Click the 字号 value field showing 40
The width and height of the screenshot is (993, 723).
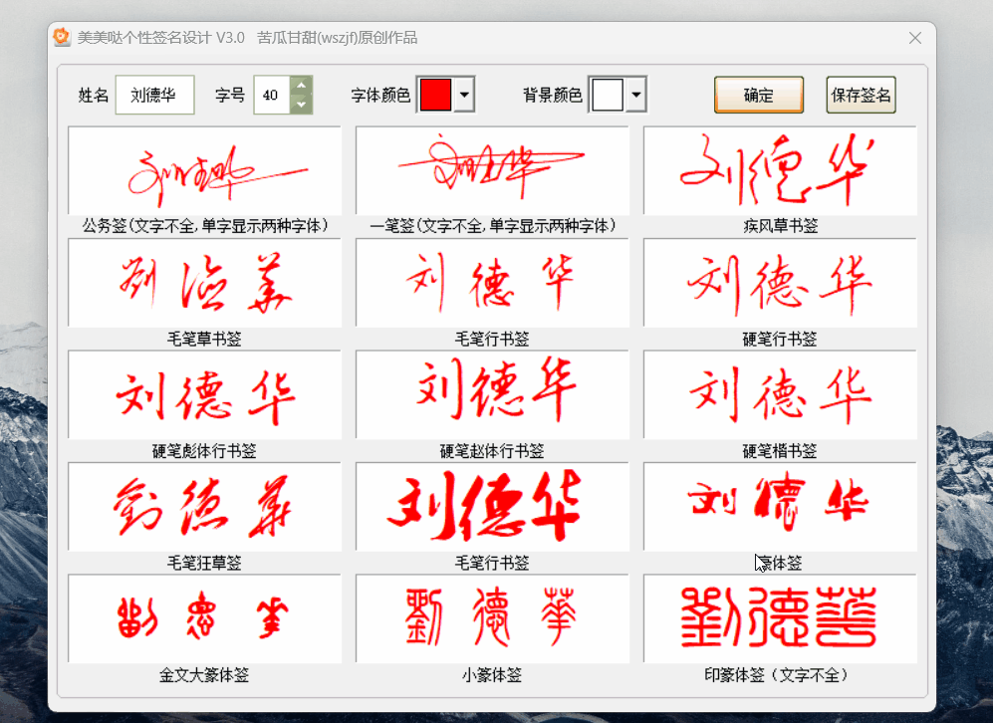pyautogui.click(x=272, y=95)
